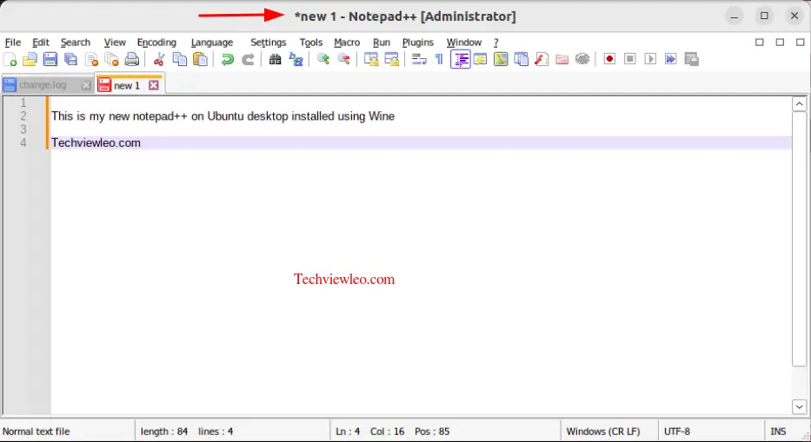Click the Copy icon in toolbar
This screenshot has height=442, width=811.
179,59
